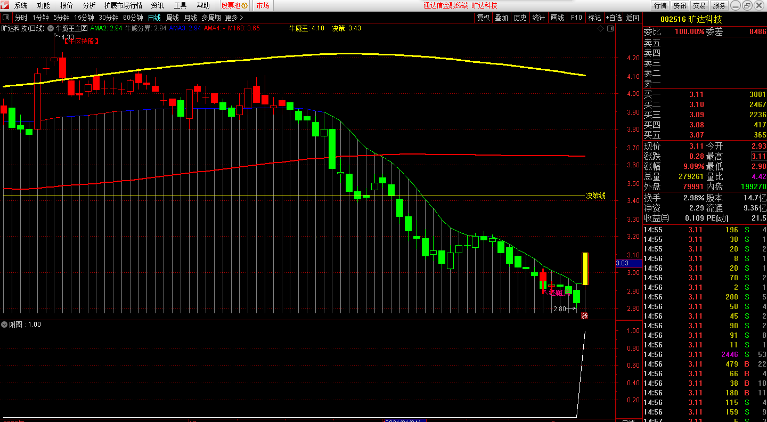Open the 系统 menu
The image size is (767, 422).
(21, 5)
